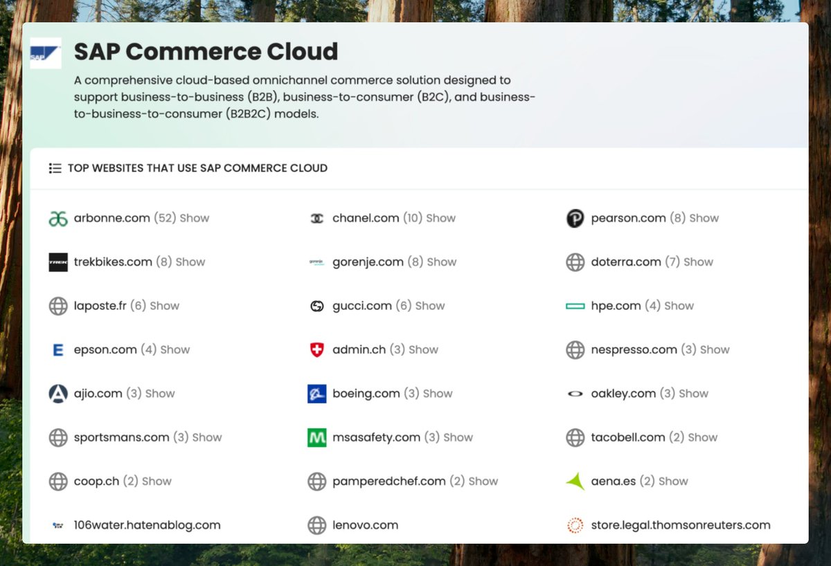Click the 106water.hatenablog.com favicon
The image size is (831, 566).
pos(58,525)
